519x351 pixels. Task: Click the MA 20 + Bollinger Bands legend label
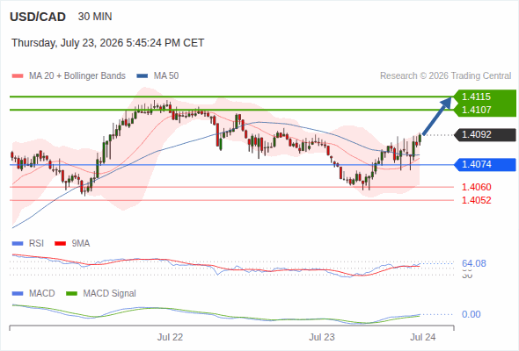(x=77, y=76)
